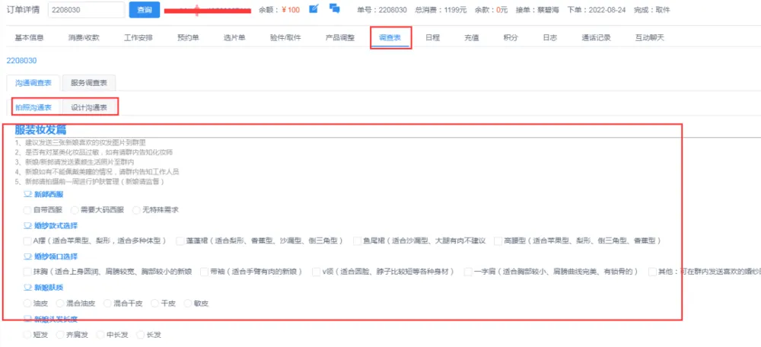Screen dimensions: 761x347
Task: Tick the 鱼尾裙 dress style checkbox
Action: click(358, 240)
